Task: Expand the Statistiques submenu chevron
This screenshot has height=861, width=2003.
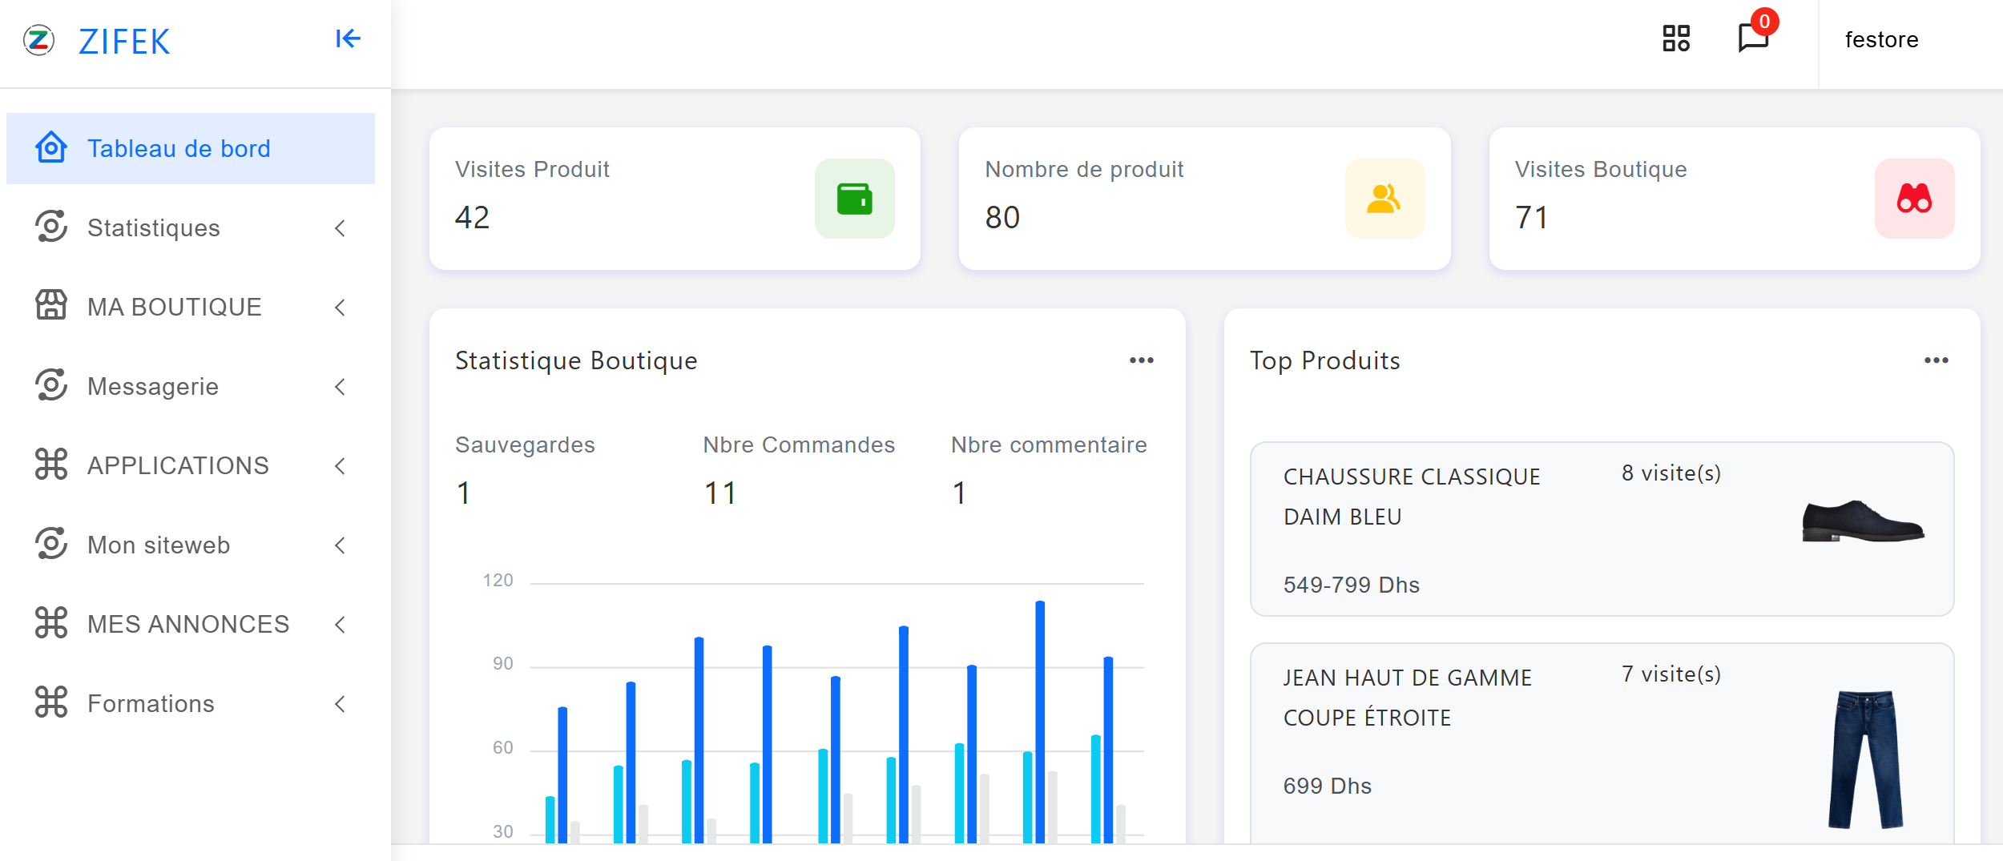Action: tap(340, 228)
